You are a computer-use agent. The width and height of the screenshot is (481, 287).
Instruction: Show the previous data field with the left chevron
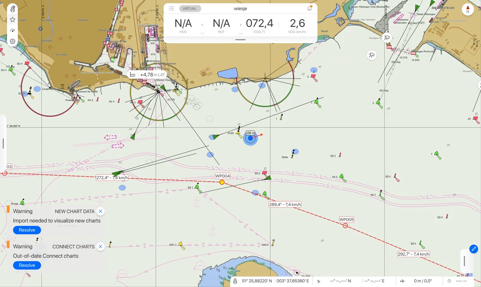point(202,25)
